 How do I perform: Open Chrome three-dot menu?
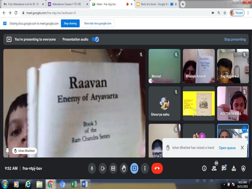click(248, 13)
